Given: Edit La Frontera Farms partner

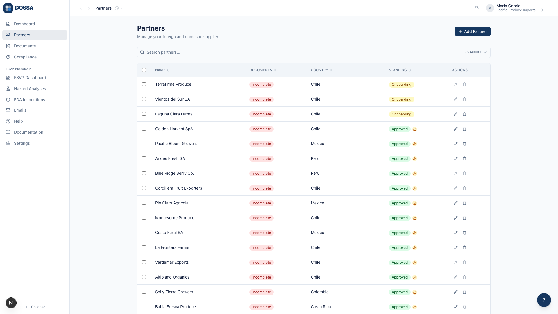Looking at the screenshot, I should point(456,247).
